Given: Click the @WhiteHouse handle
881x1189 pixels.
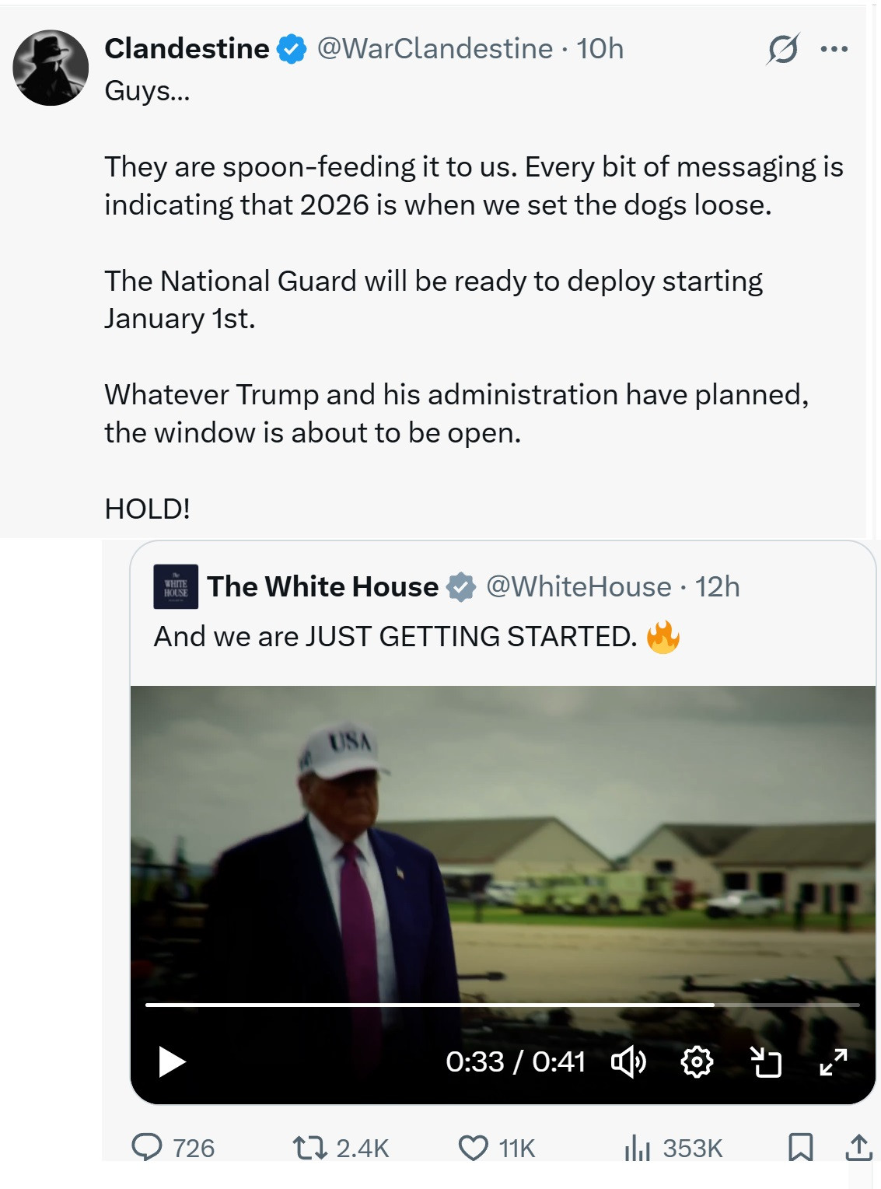Looking at the screenshot, I should pos(579,586).
